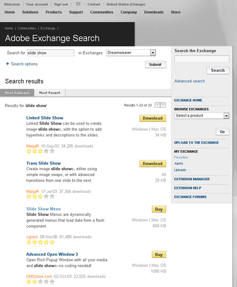Open Advanced Open Window 3 link
The height and width of the screenshot is (287, 237).
click(x=52, y=254)
